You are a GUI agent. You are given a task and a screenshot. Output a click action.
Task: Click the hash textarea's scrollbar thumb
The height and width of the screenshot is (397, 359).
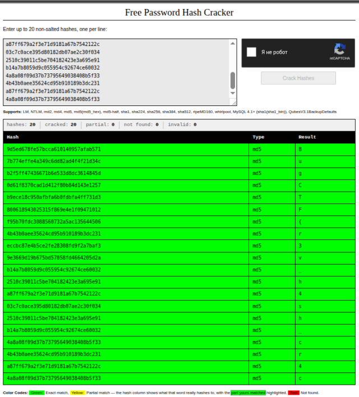tap(233, 81)
